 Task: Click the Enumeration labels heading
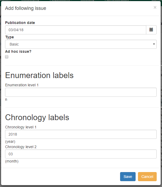pos(39,75)
